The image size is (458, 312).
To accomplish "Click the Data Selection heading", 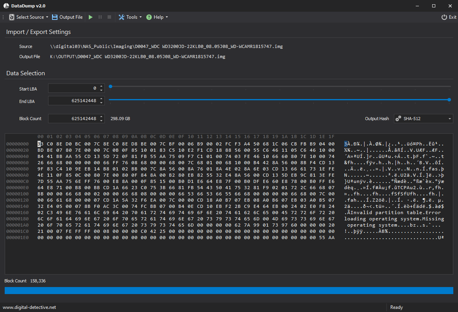I will [26, 73].
